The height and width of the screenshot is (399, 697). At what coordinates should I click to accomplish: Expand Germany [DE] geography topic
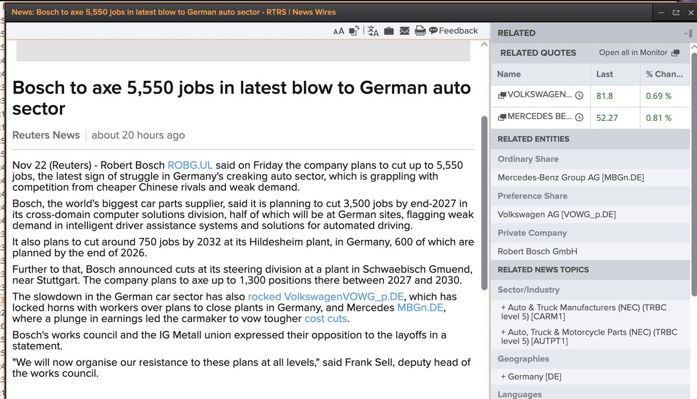[531, 377]
